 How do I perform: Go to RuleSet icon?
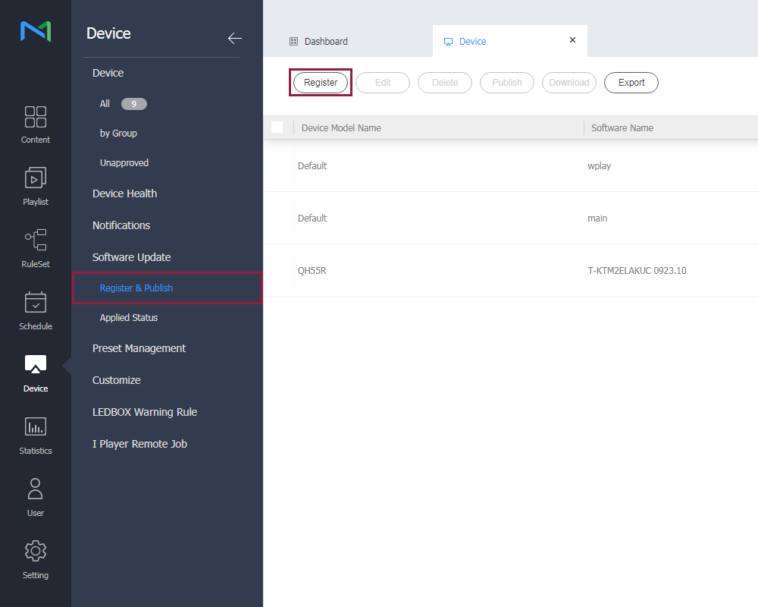(36, 241)
